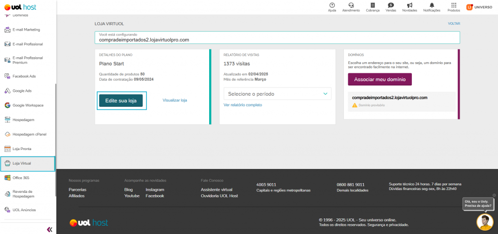Open Ver relatório completo link

click(x=243, y=105)
